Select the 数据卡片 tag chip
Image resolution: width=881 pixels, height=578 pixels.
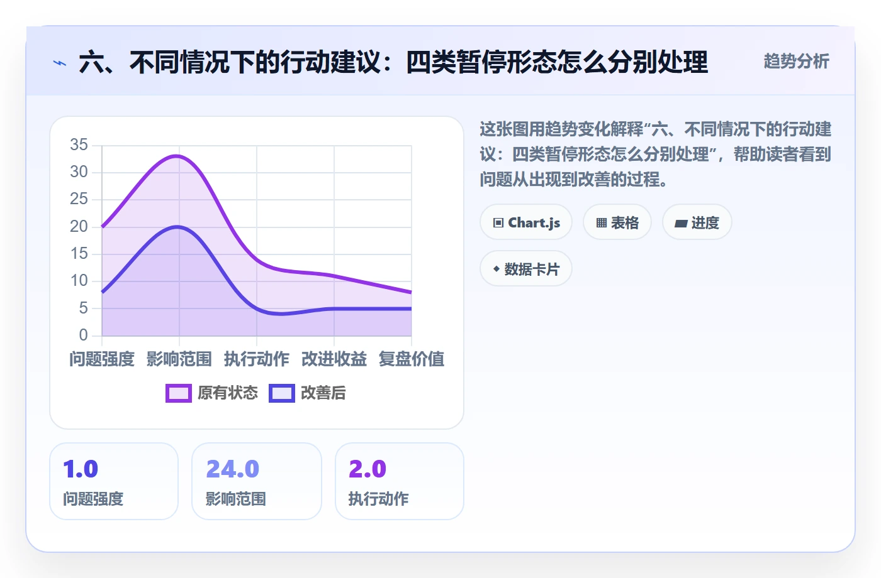(526, 269)
